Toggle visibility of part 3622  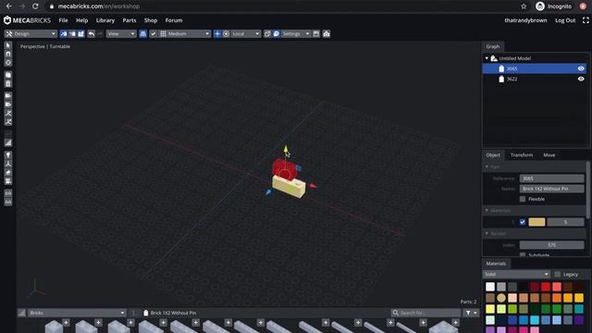[x=581, y=79]
